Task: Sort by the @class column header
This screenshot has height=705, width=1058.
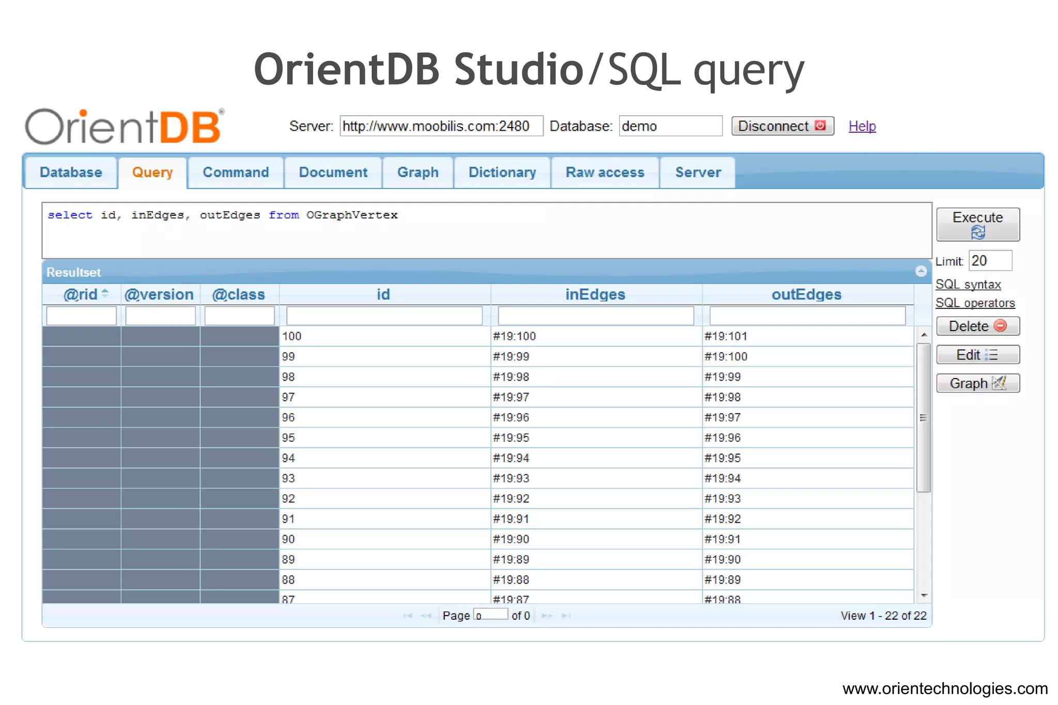Action: (239, 294)
